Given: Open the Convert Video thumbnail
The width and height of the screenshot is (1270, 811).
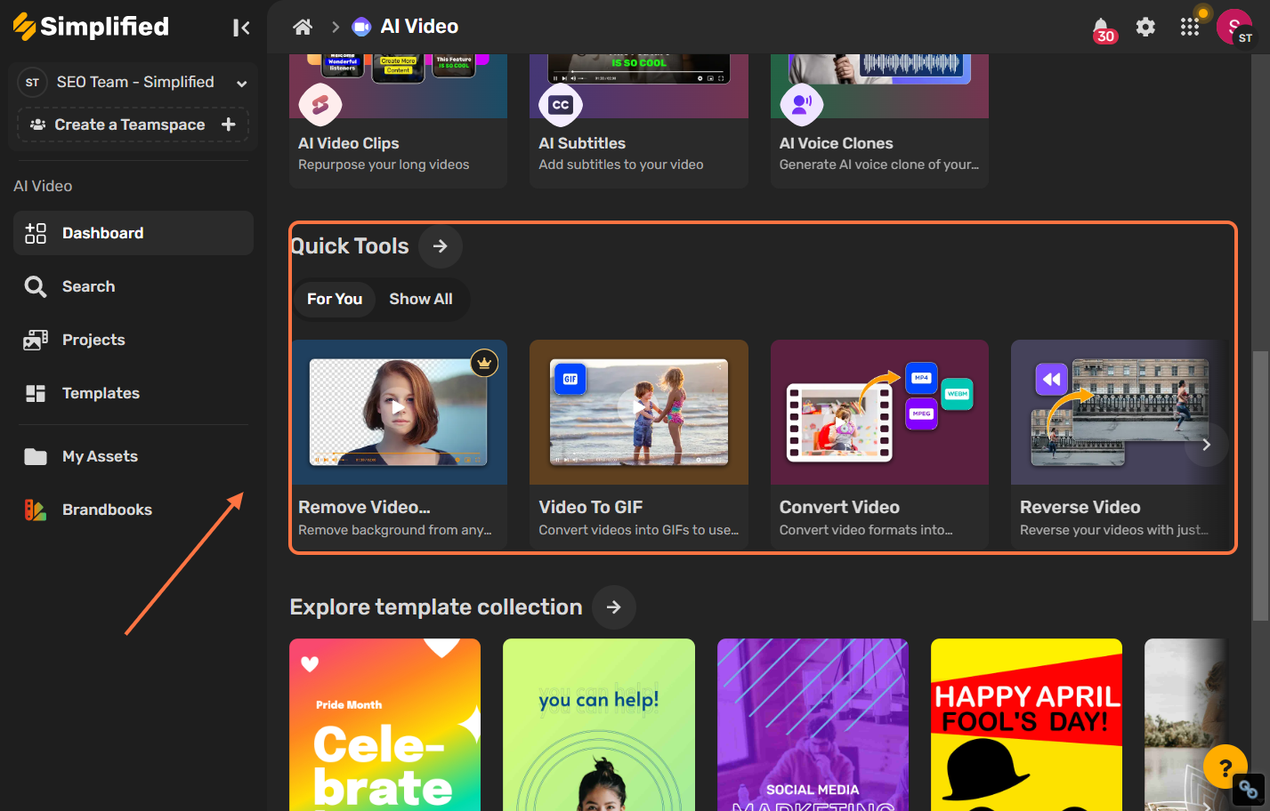Looking at the screenshot, I should [x=879, y=412].
